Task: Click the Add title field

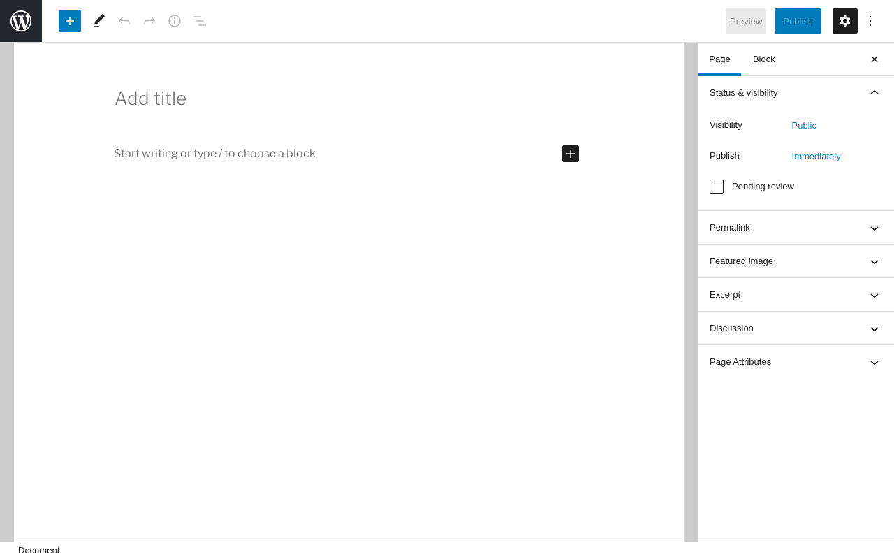Action: (x=349, y=99)
